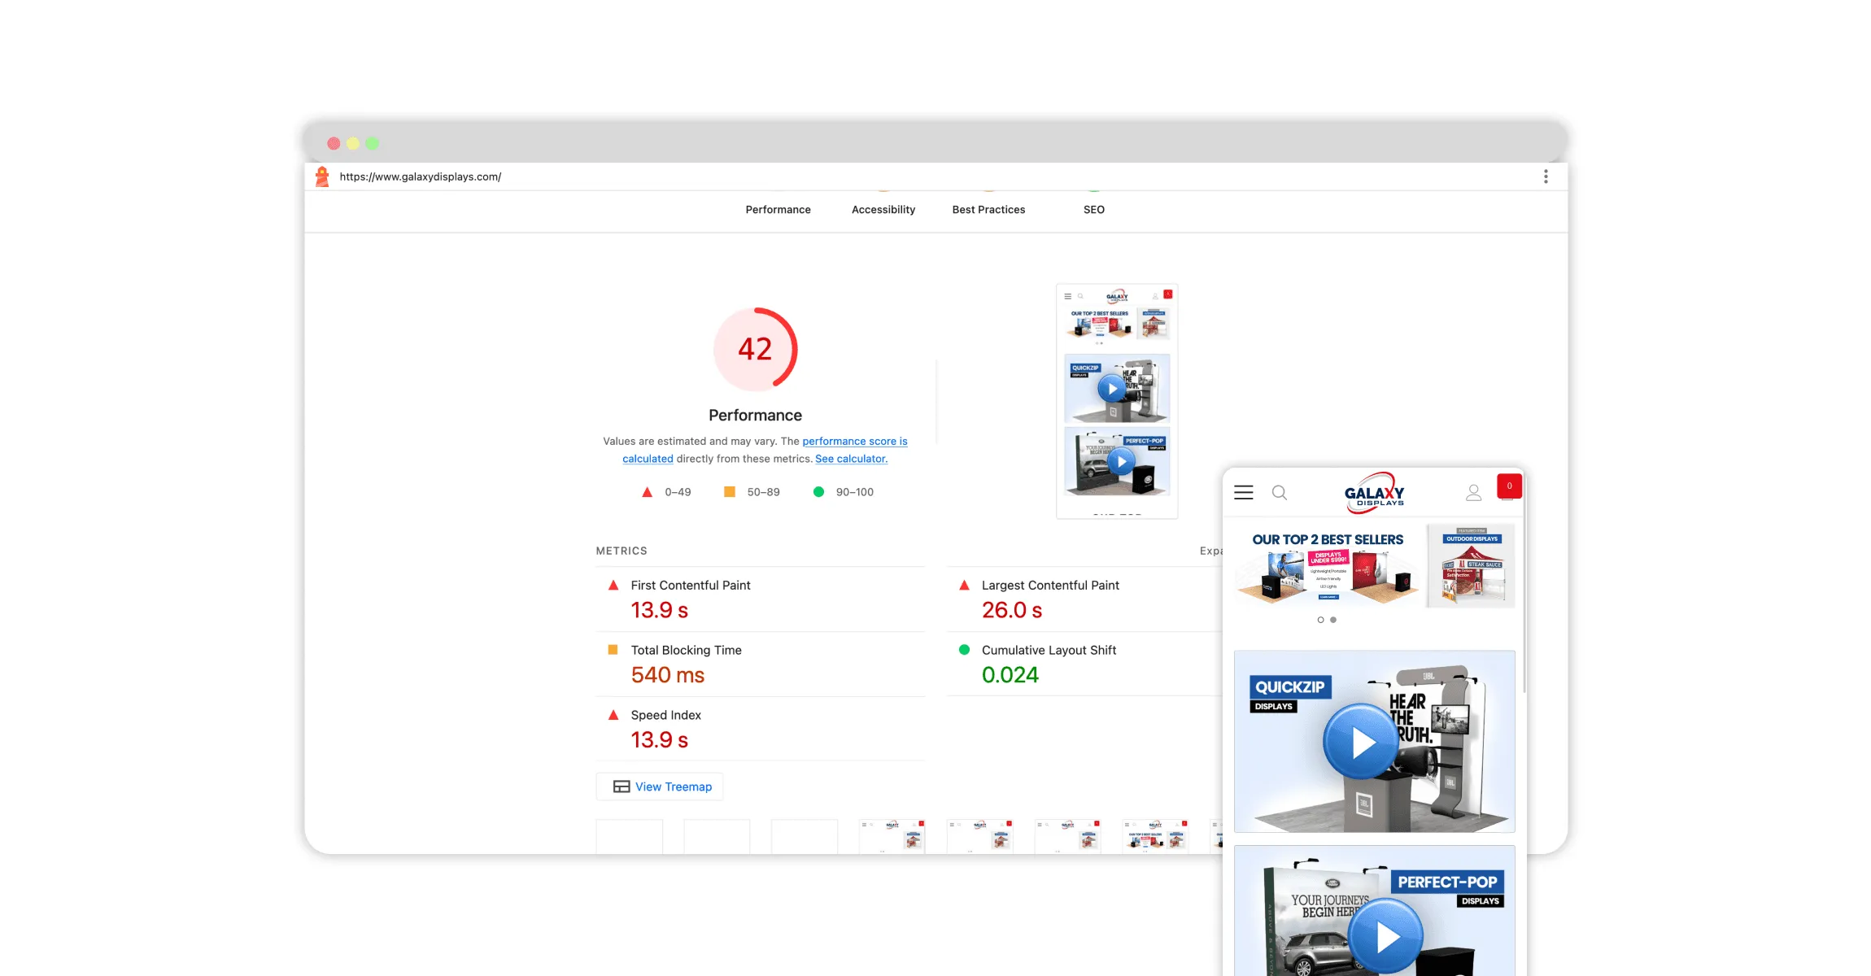Image resolution: width=1871 pixels, height=976 pixels.
Task: Click the METRICS section heading
Action: pos(621,551)
